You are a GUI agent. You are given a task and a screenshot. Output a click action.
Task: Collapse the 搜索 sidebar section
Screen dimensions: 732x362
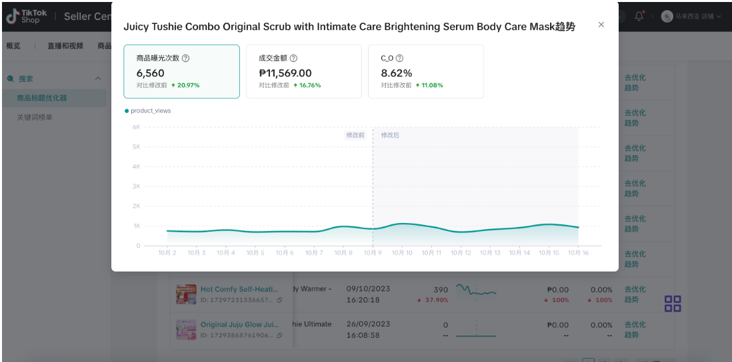pyautogui.click(x=98, y=79)
